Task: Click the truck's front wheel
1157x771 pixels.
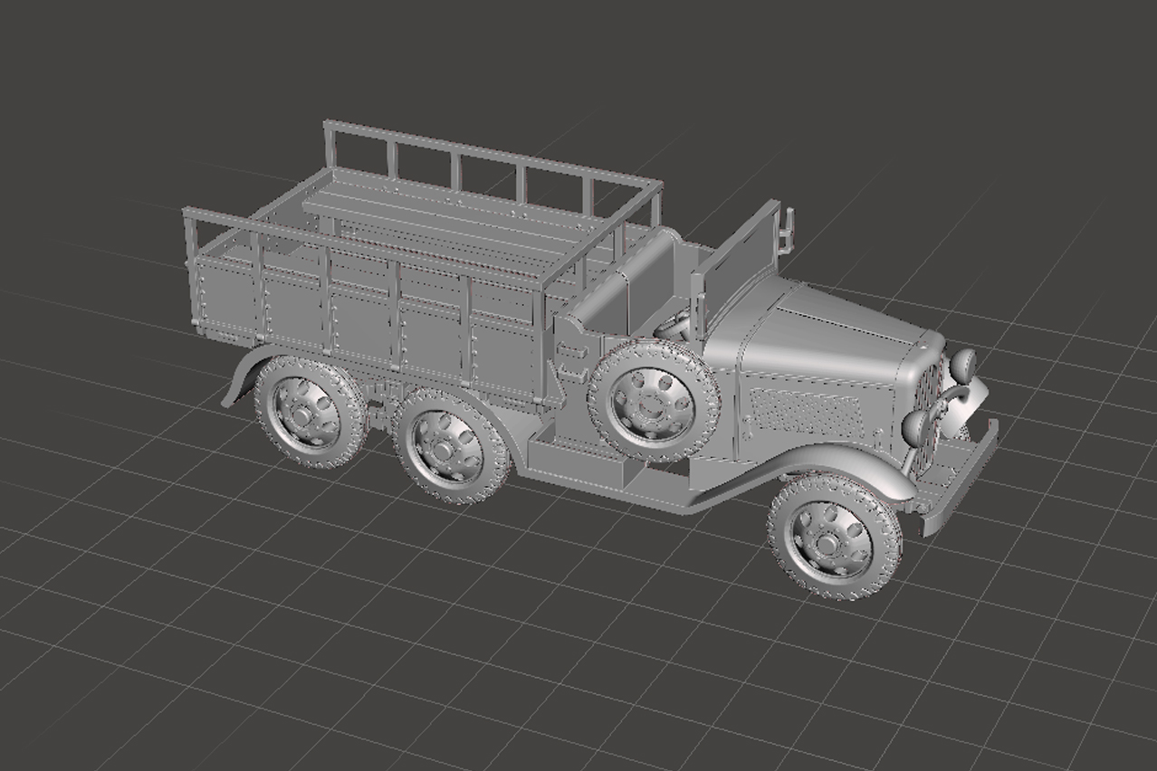Action: 835,536
